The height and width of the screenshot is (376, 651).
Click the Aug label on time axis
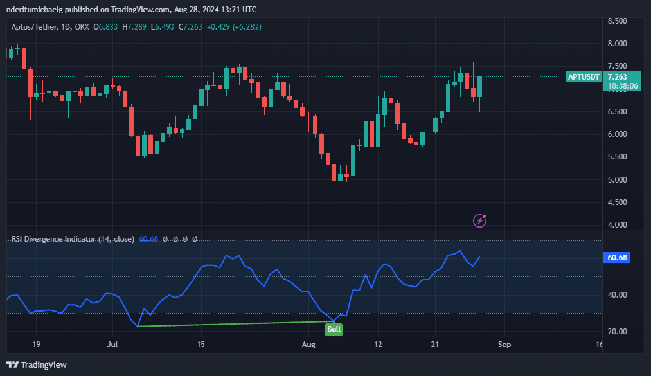[308, 345]
